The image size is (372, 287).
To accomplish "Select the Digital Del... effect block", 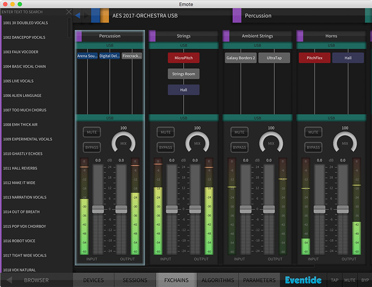I will pyautogui.click(x=110, y=56).
